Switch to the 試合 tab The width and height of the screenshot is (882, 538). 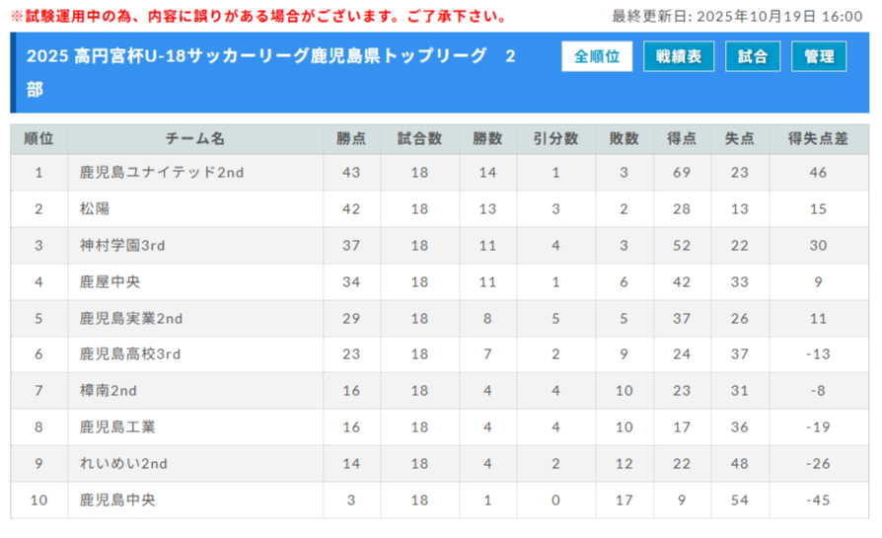click(x=753, y=57)
